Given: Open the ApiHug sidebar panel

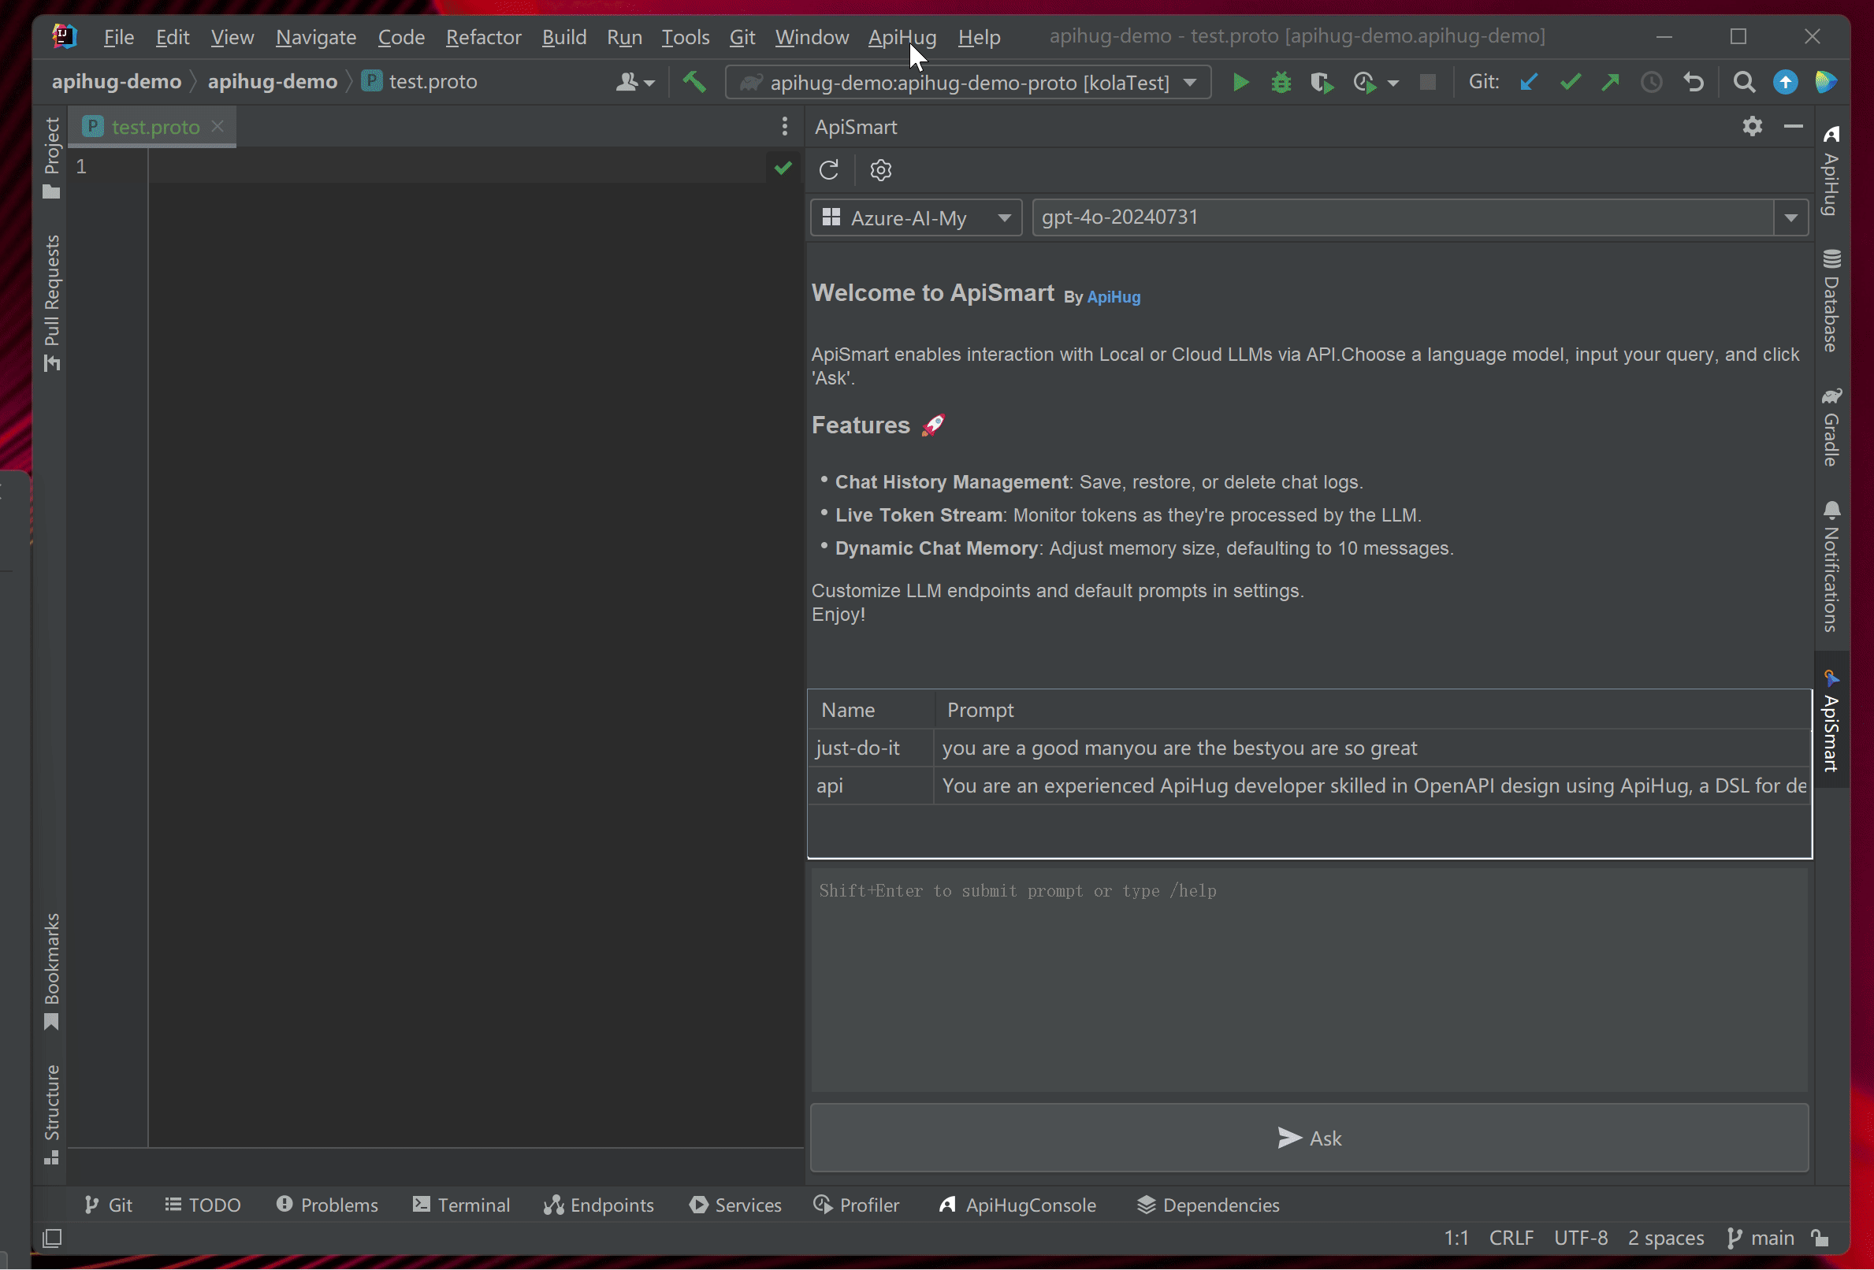Looking at the screenshot, I should point(1831,173).
